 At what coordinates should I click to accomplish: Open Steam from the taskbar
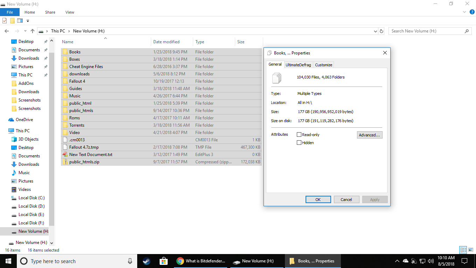click(x=147, y=261)
